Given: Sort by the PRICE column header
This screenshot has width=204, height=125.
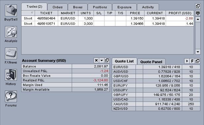Looking at the screenshot, I should pyautogui.click(x=135, y=13).
